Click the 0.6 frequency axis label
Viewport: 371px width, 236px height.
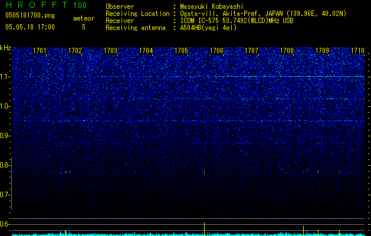click(5, 224)
